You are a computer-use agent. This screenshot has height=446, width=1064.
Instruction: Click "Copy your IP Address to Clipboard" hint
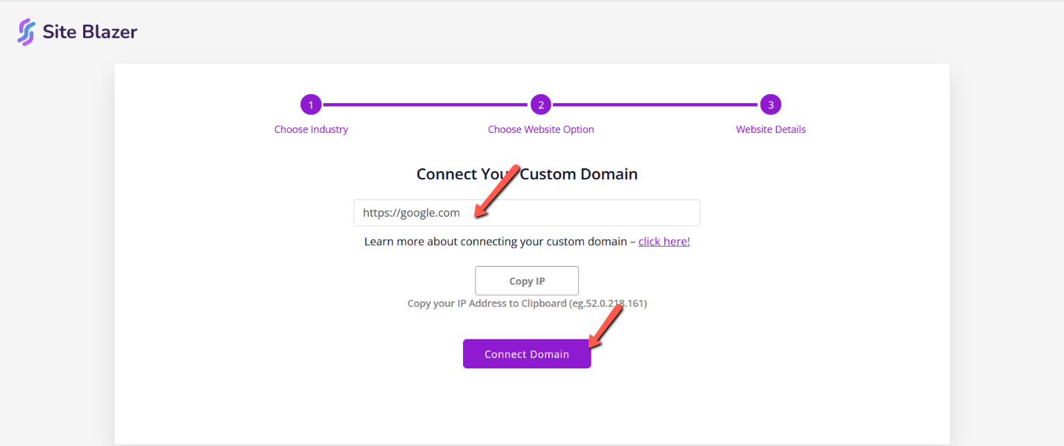487,303
